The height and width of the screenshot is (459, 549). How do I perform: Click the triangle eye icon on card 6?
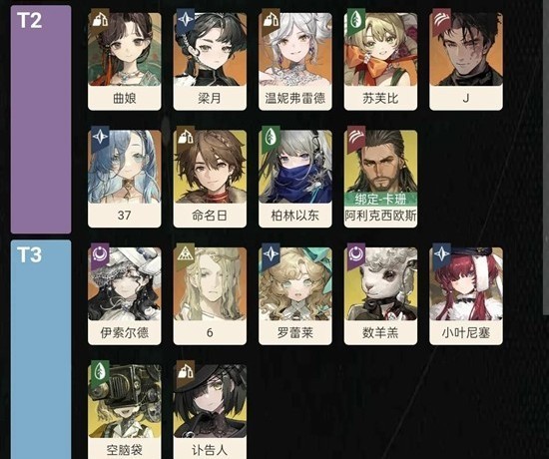(186, 254)
